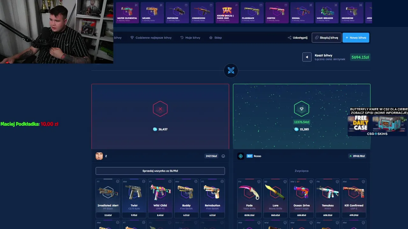Click case icon on Cortex card
The width and height of the screenshot is (408, 229).
[x=286, y=5]
